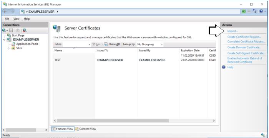Click the Home icon in the address bar
The image size is (269, 138).
pyautogui.click(x=255, y=11)
